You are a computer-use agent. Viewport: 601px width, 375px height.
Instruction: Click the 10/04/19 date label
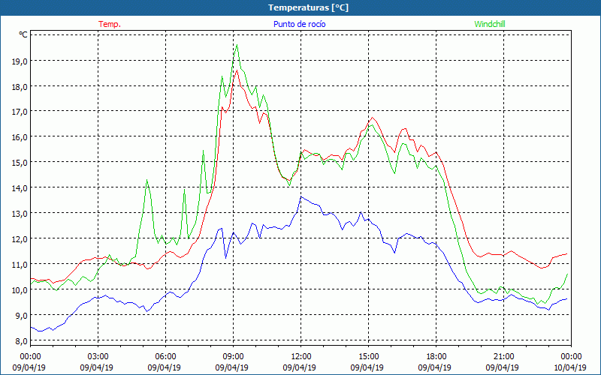(x=570, y=367)
